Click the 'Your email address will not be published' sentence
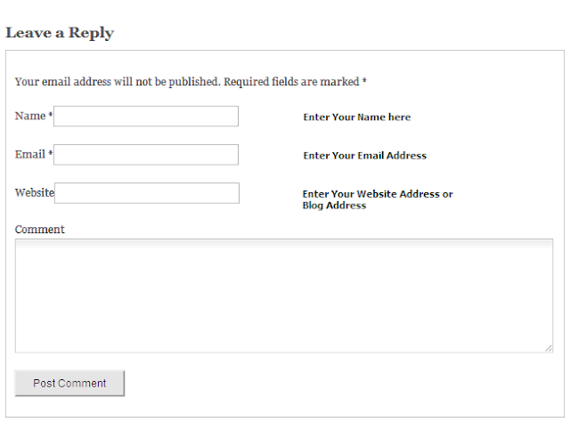 (118, 82)
